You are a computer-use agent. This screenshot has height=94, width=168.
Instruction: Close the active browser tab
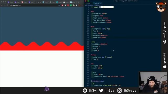41,2
